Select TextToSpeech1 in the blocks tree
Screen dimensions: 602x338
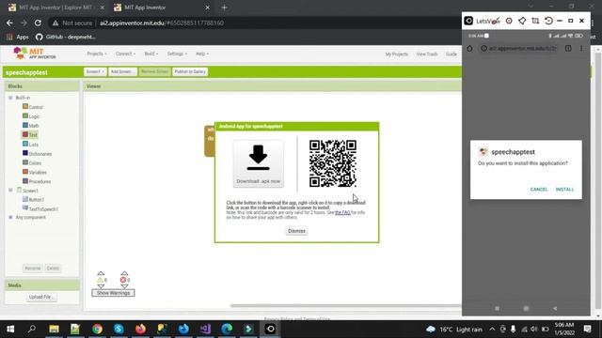[x=40, y=208]
